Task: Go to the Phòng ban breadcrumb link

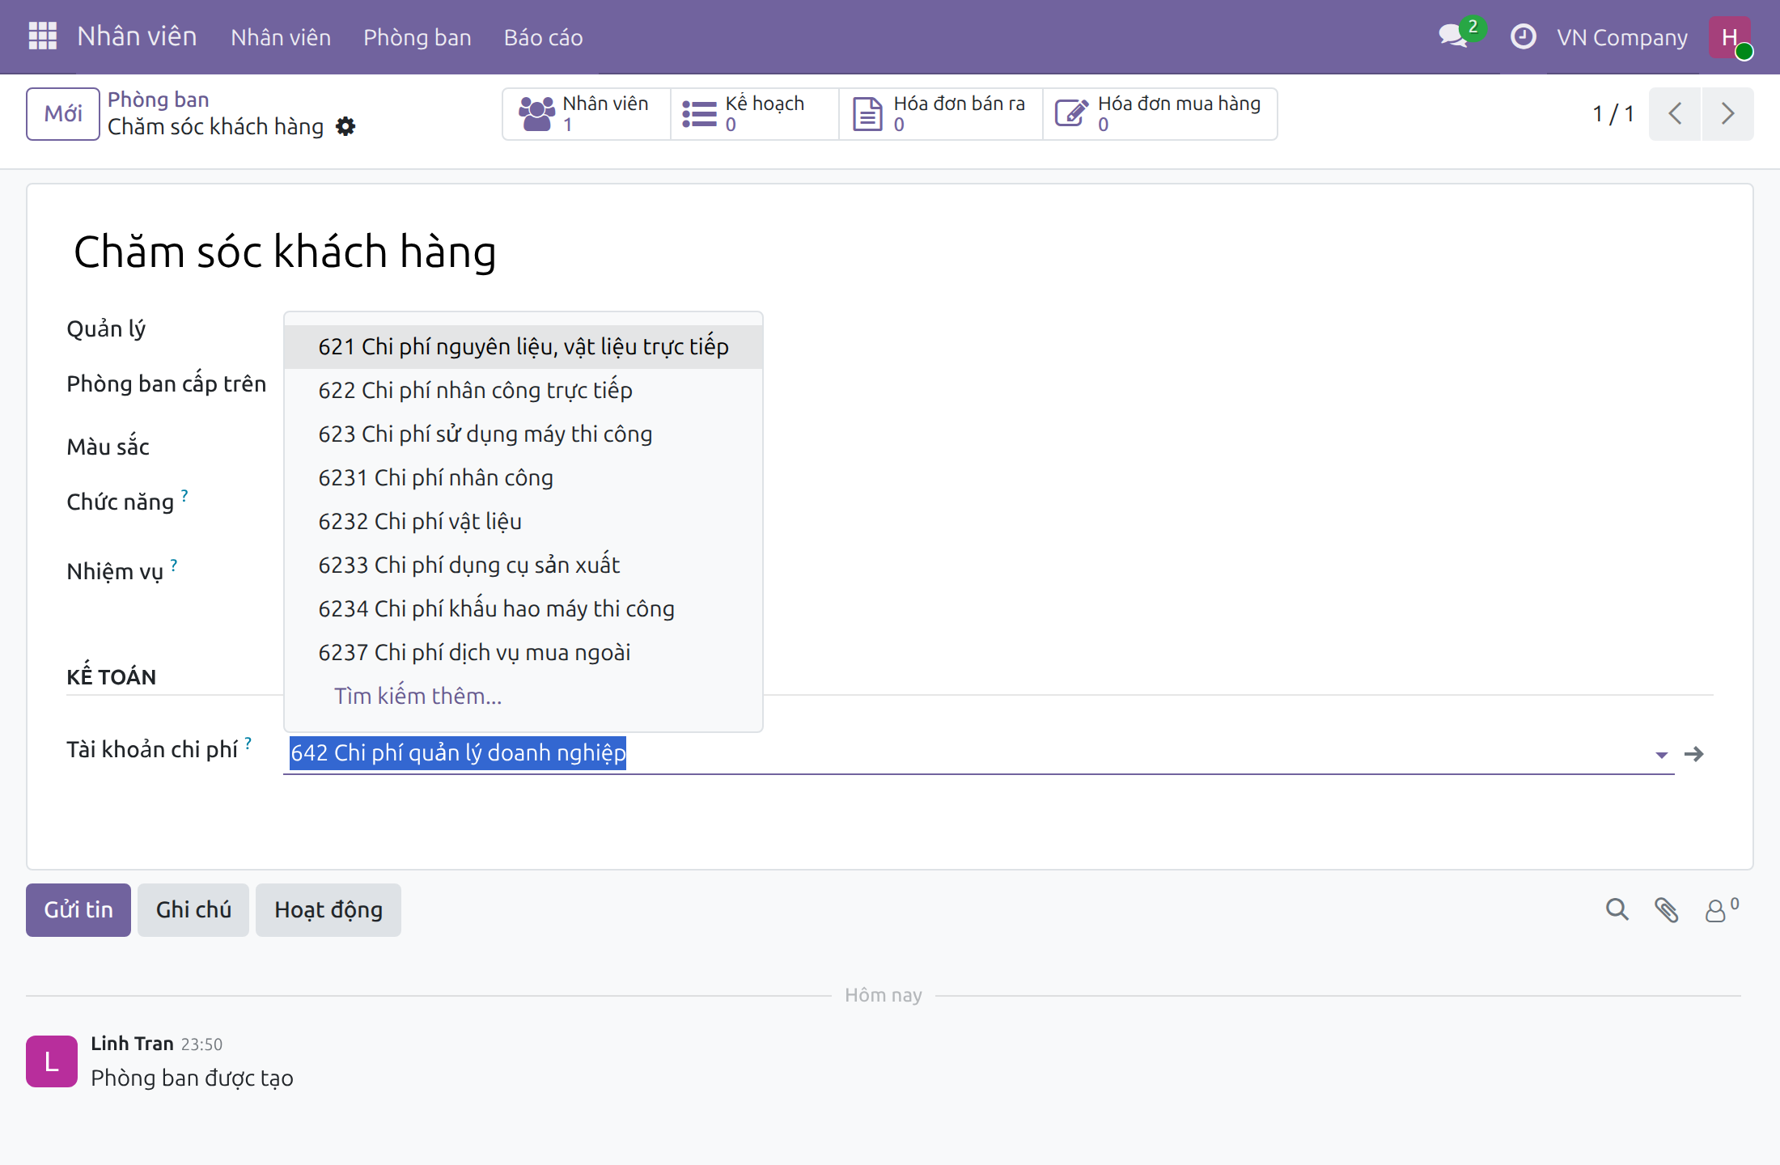Action: [159, 100]
